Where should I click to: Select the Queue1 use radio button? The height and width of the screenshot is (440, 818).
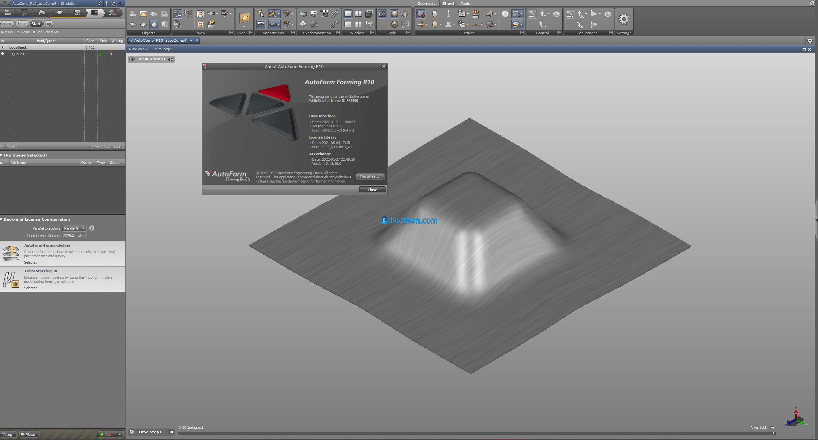[3, 54]
